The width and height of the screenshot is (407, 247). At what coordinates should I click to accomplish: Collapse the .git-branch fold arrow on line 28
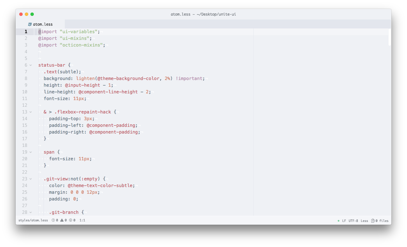31,212
